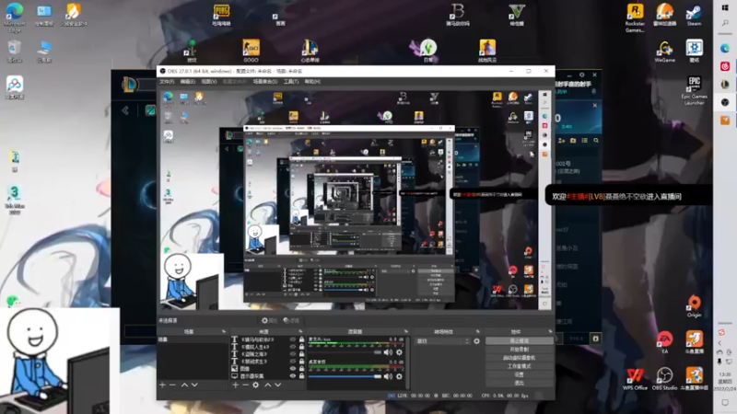
Task: Move the selected source down
Action: (278, 385)
